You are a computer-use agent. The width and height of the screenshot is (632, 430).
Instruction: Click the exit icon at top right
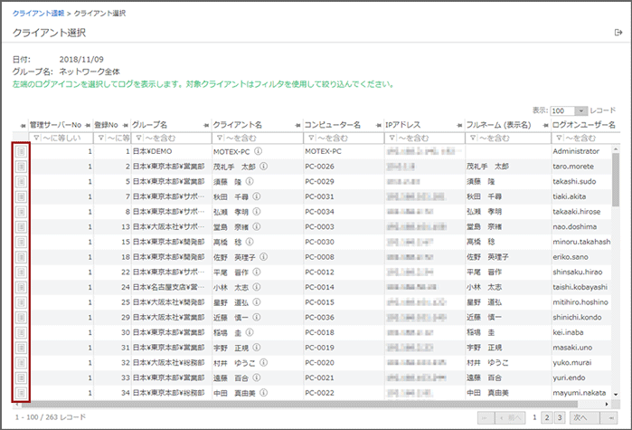click(x=618, y=33)
